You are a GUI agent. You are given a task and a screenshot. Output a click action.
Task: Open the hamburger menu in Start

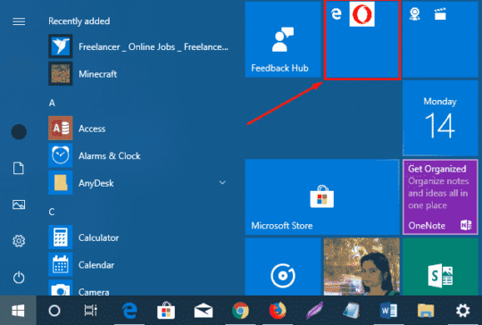(19, 21)
